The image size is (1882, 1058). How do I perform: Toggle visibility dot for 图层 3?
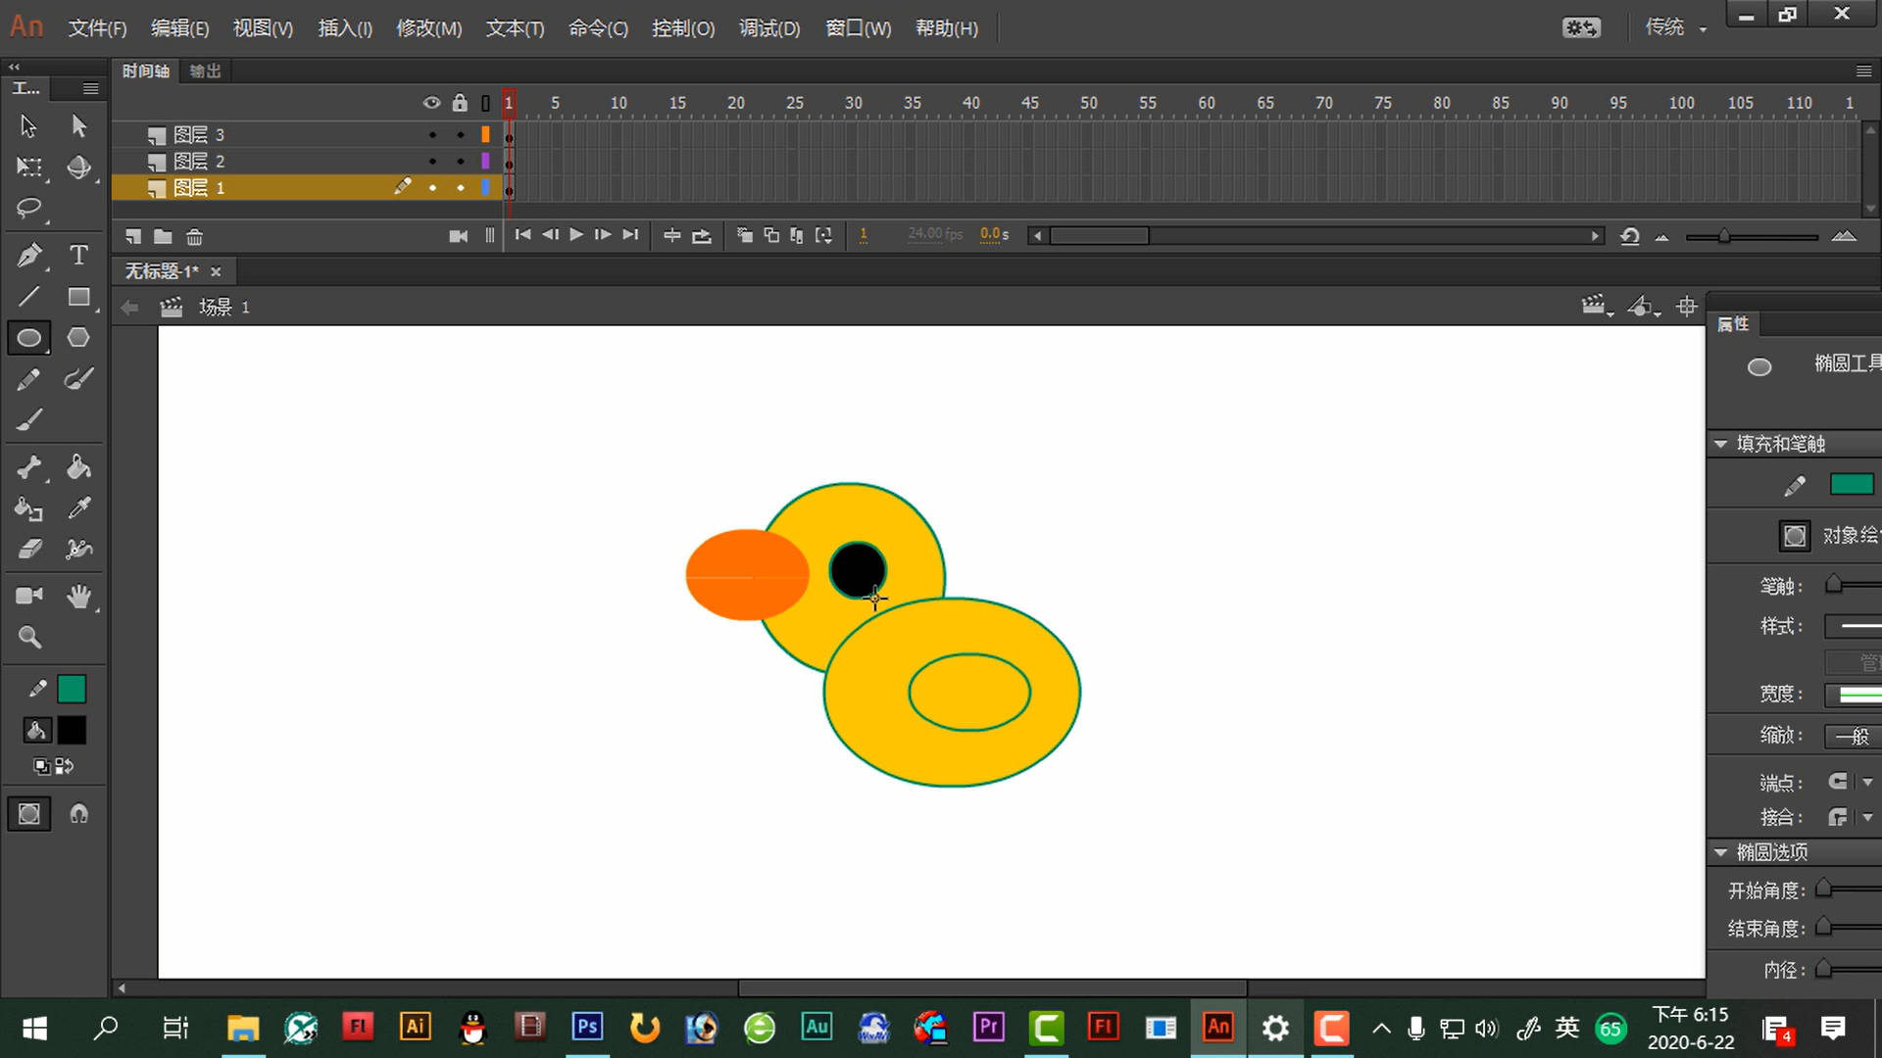(x=432, y=134)
